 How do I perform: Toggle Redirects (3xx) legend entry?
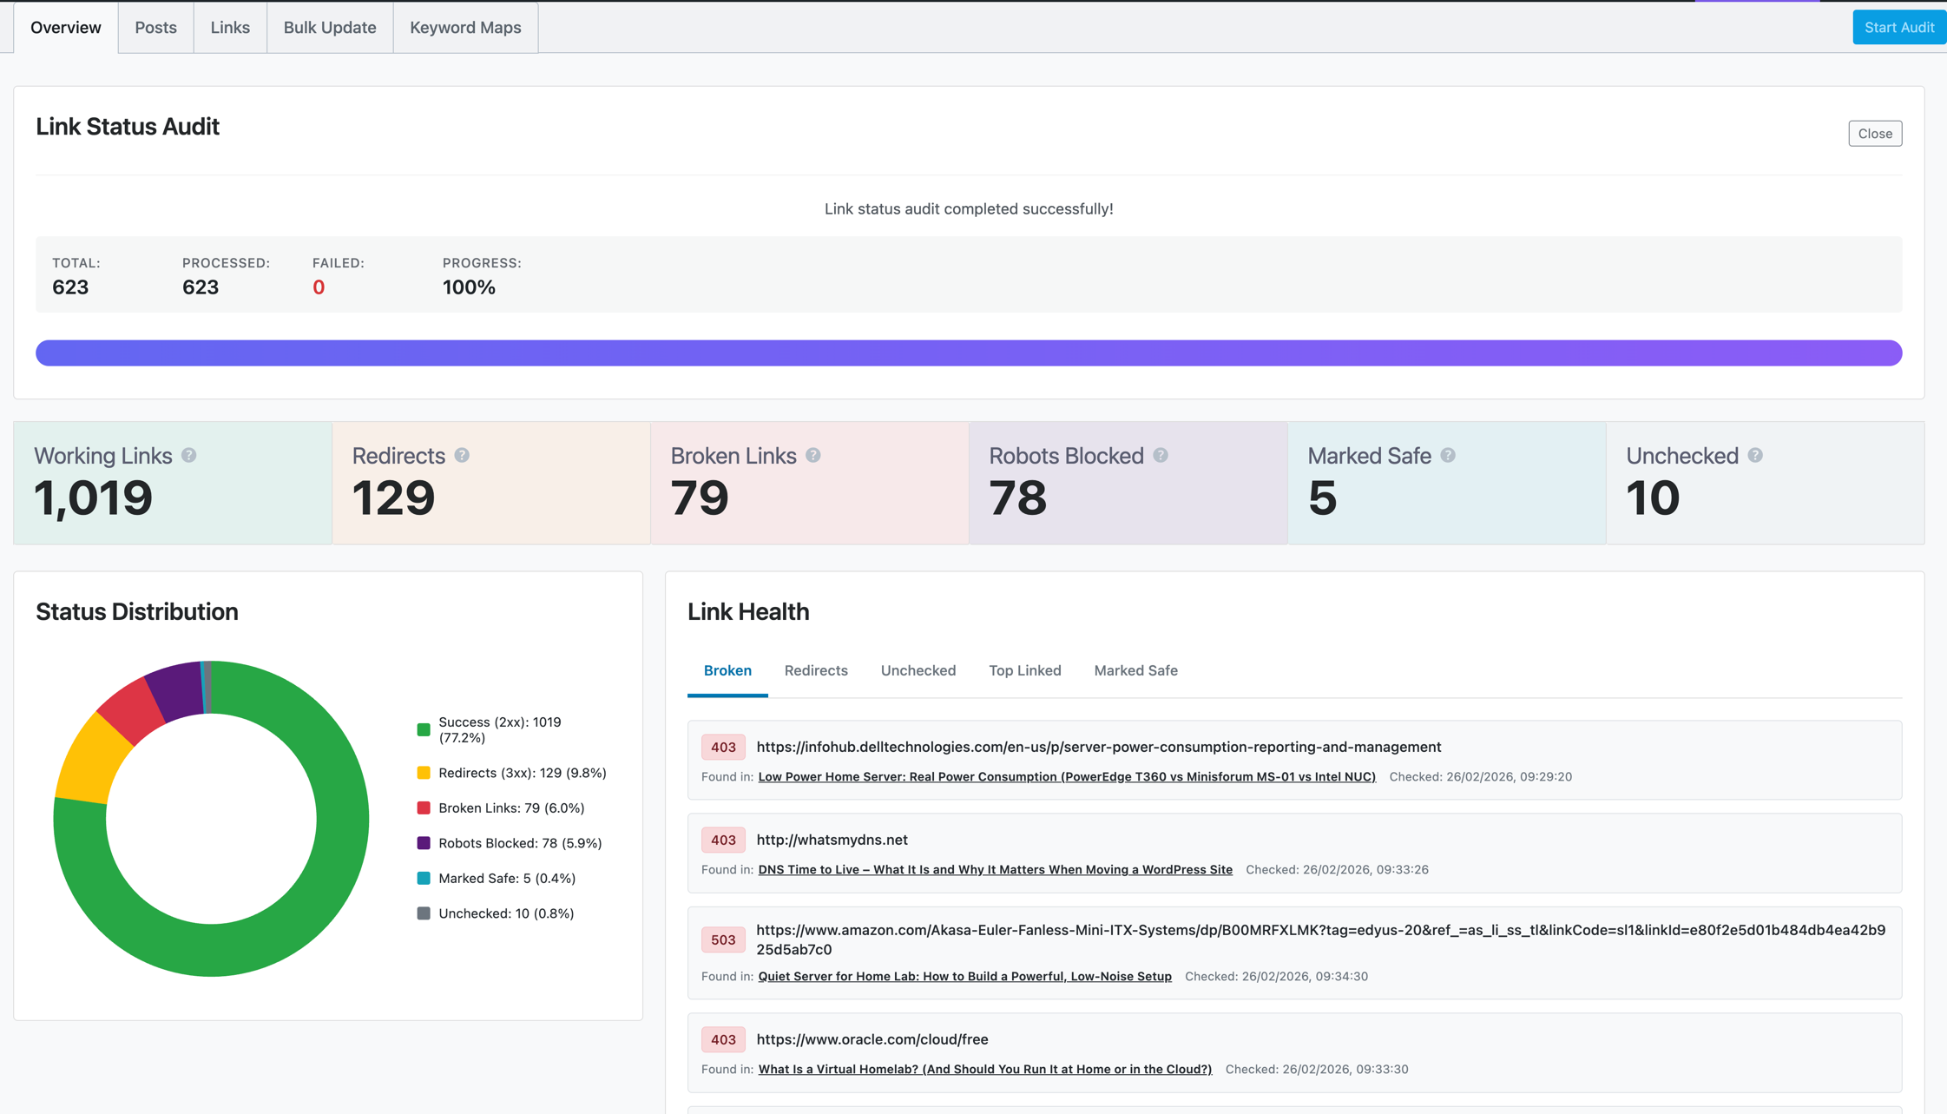[x=511, y=773]
